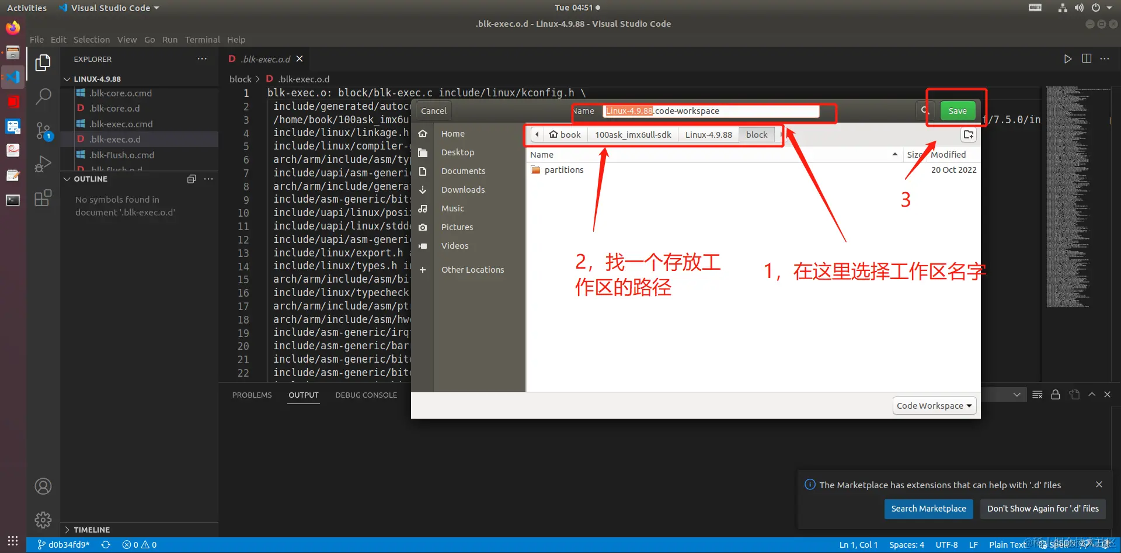Switch to the PROBLEMS tab

(252, 395)
